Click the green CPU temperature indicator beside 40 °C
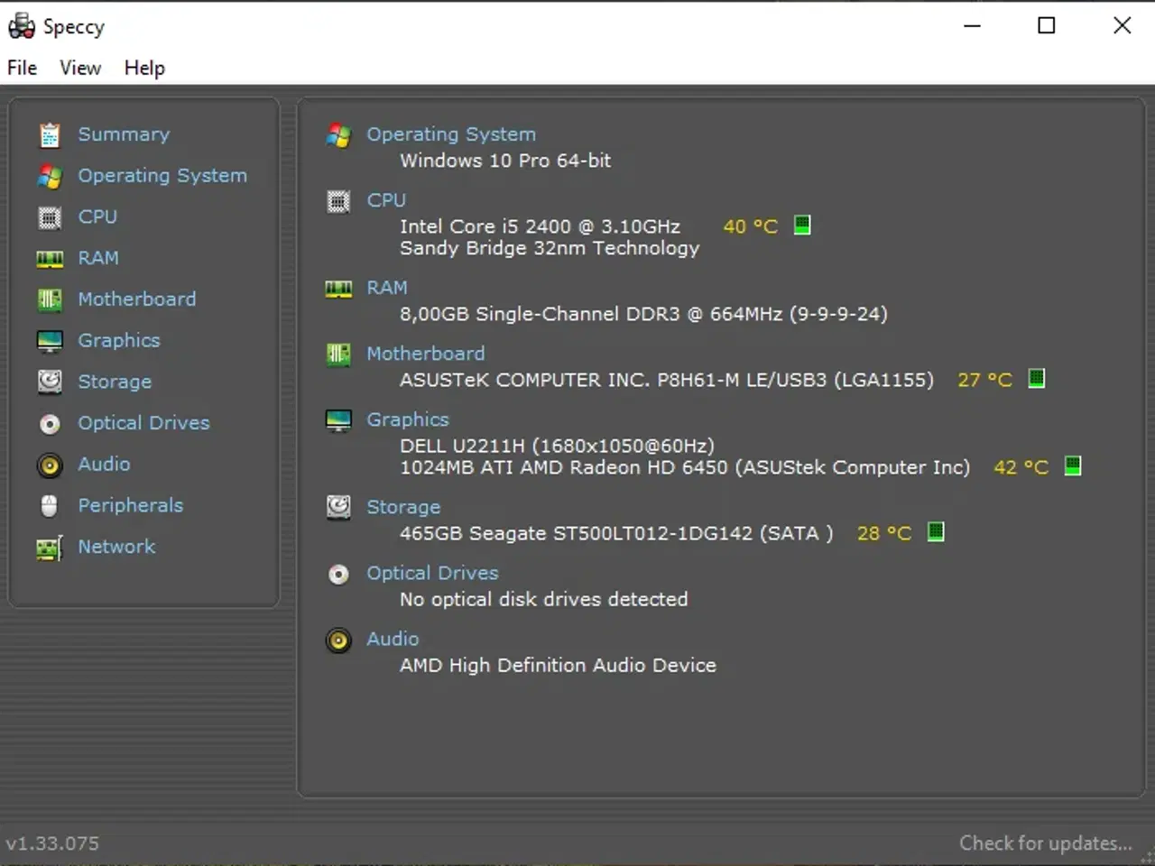Viewport: 1155px width, 866px height. [x=802, y=225]
